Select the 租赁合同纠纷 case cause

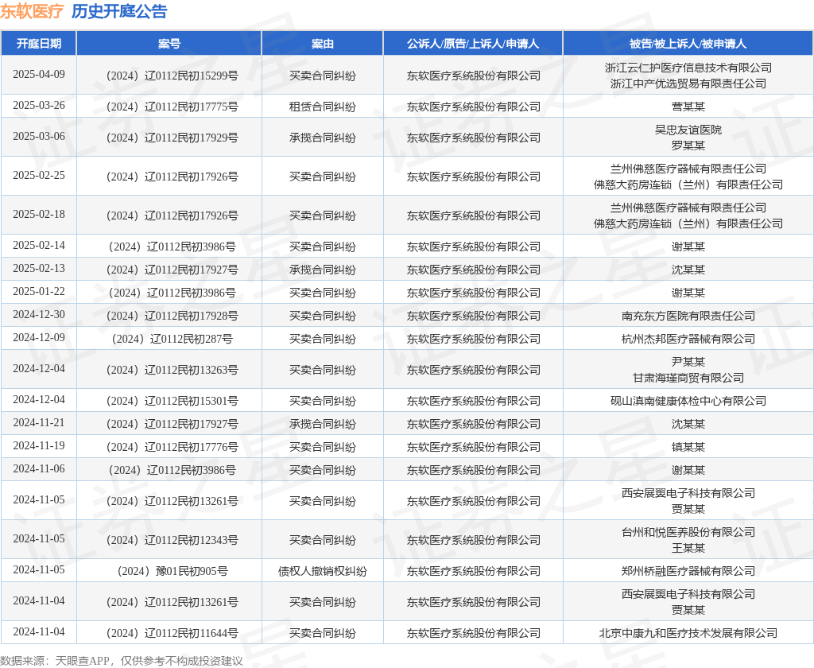click(323, 107)
